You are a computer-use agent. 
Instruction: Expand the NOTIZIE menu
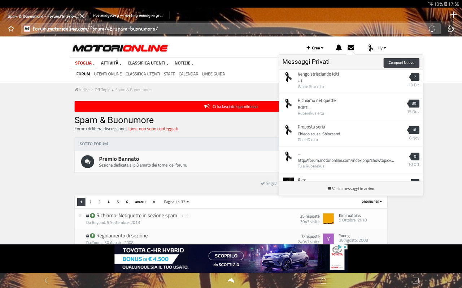(x=184, y=63)
